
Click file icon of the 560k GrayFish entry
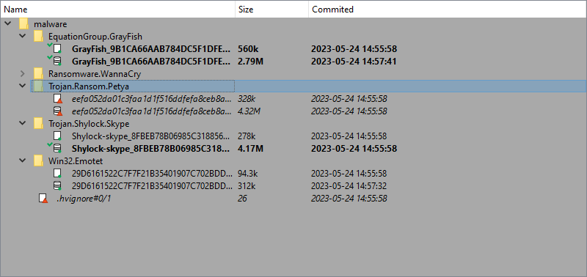57,49
